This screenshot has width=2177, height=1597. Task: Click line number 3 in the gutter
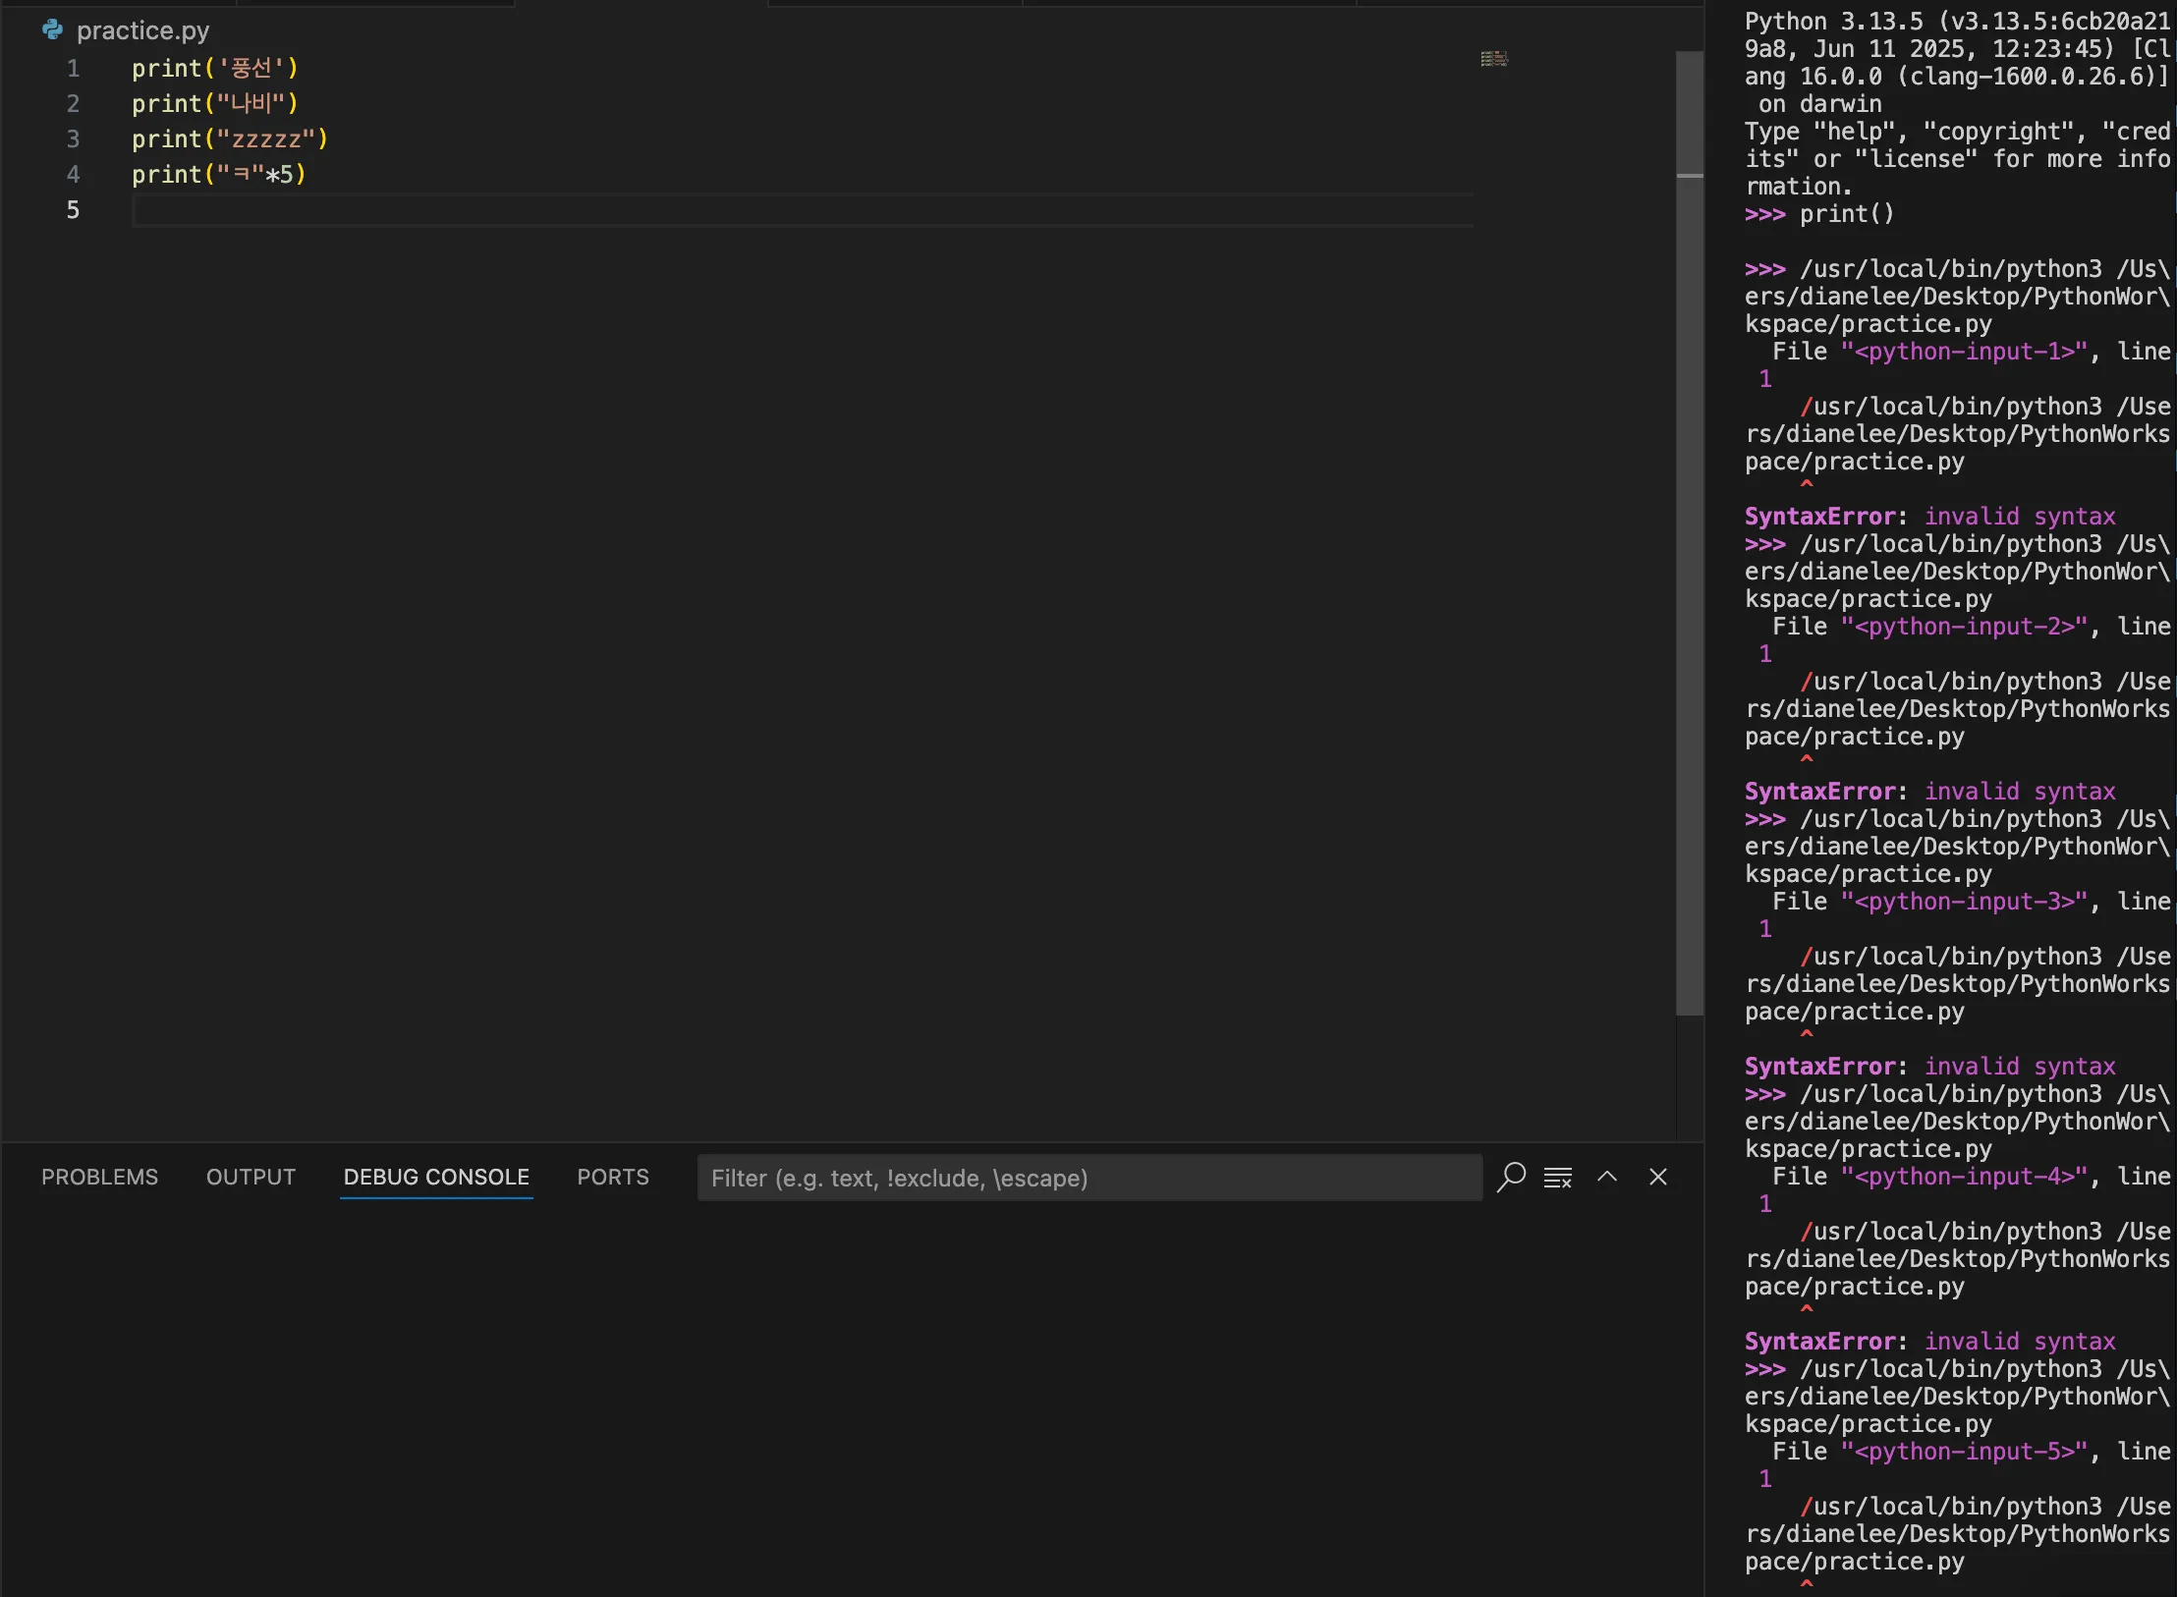[73, 139]
